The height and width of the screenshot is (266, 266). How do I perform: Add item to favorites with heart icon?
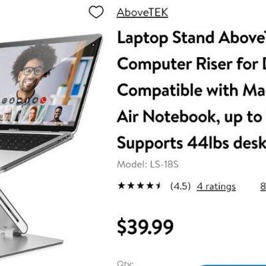click(x=96, y=12)
